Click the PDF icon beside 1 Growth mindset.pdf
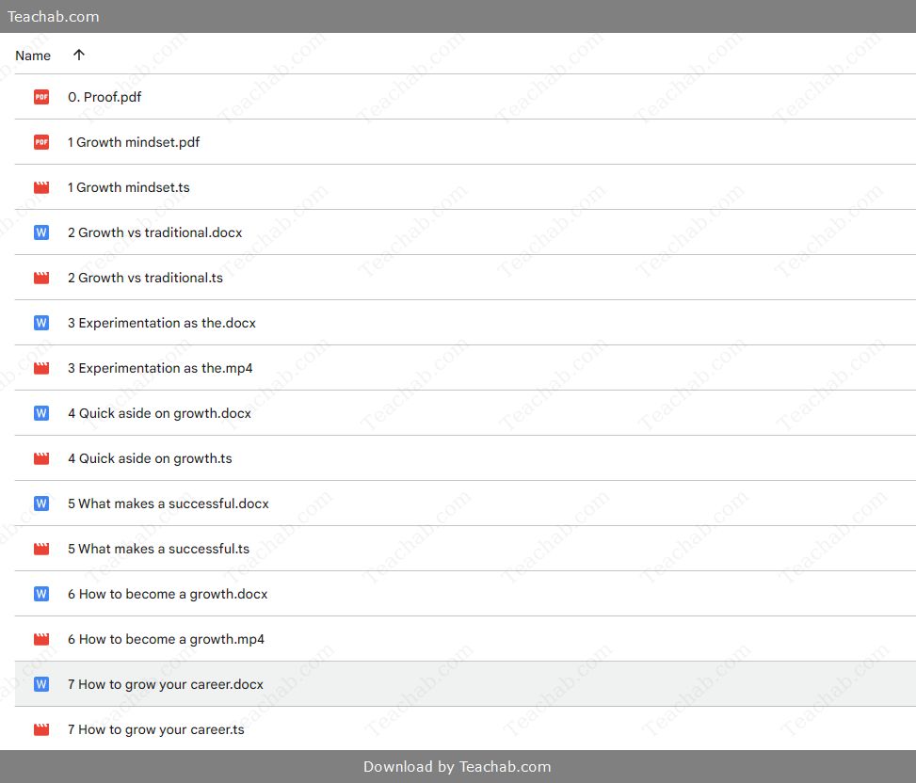The height and width of the screenshot is (783, 916). [x=40, y=142]
